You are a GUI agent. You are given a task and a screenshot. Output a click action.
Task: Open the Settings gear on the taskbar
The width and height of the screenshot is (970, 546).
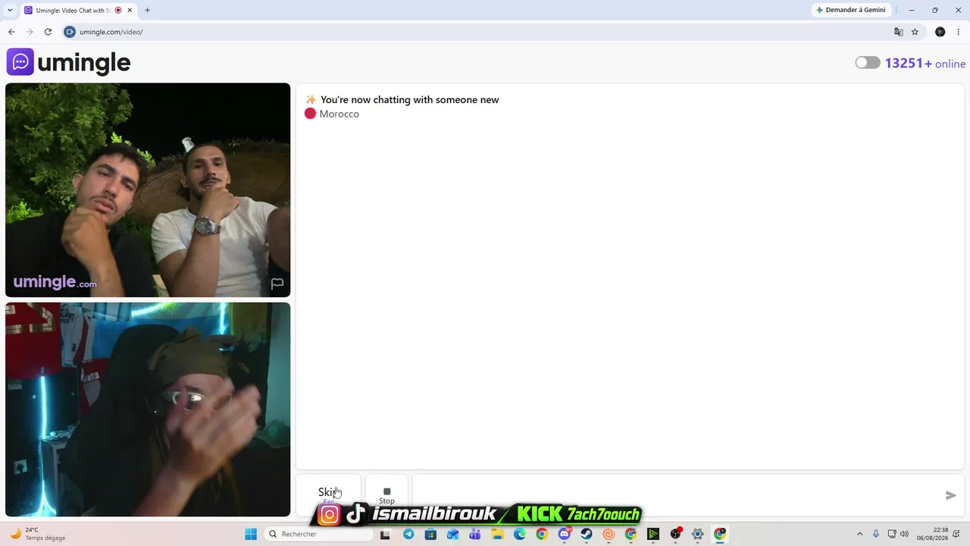698,534
